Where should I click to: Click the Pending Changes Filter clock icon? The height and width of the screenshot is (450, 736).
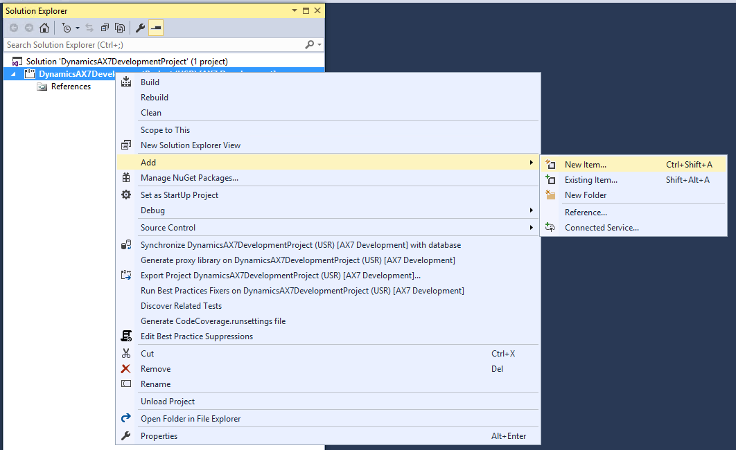point(66,28)
